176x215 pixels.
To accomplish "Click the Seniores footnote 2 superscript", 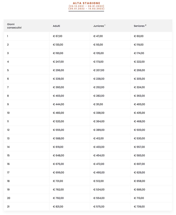I will [146, 25].
